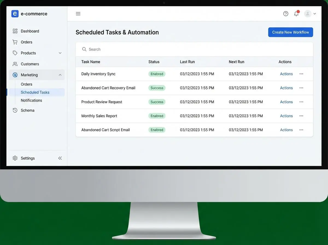Click the Customers people icon
Viewport: 328px width, 245px height.
(15, 64)
